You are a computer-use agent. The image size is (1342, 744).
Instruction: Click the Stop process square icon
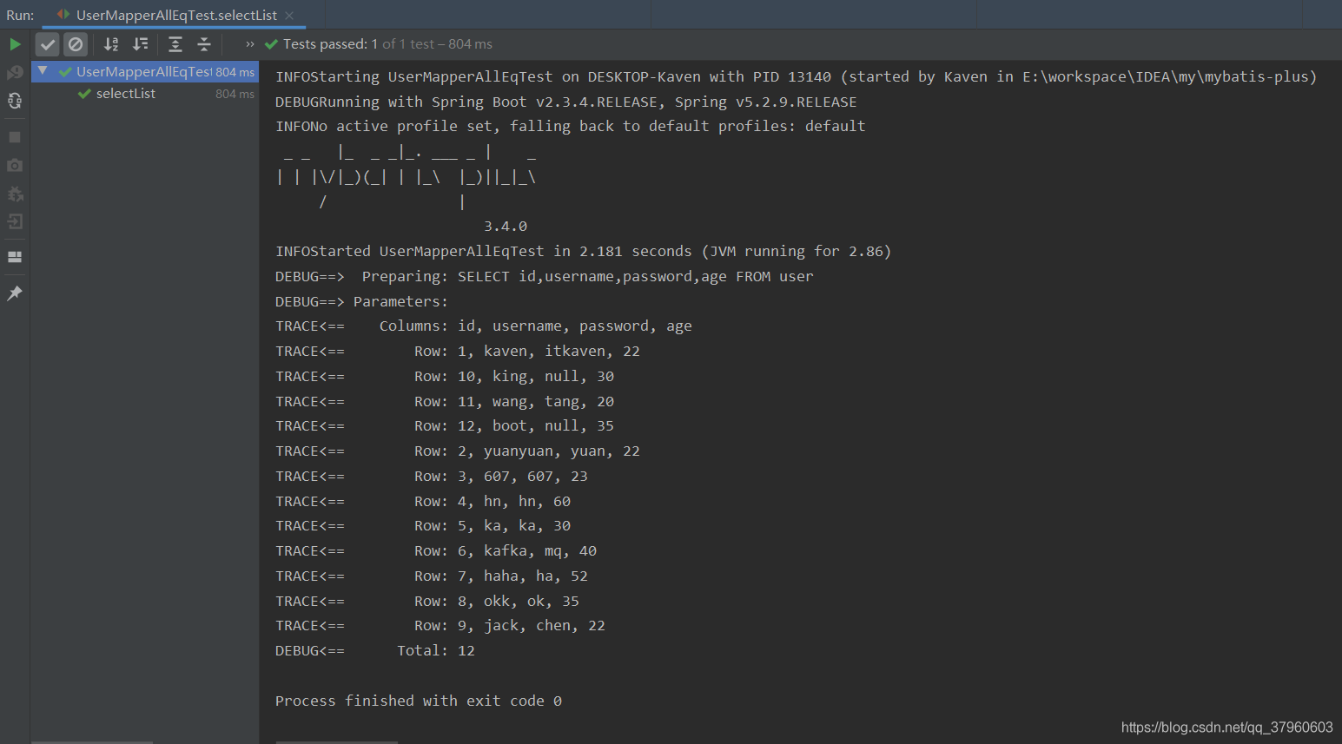[15, 137]
